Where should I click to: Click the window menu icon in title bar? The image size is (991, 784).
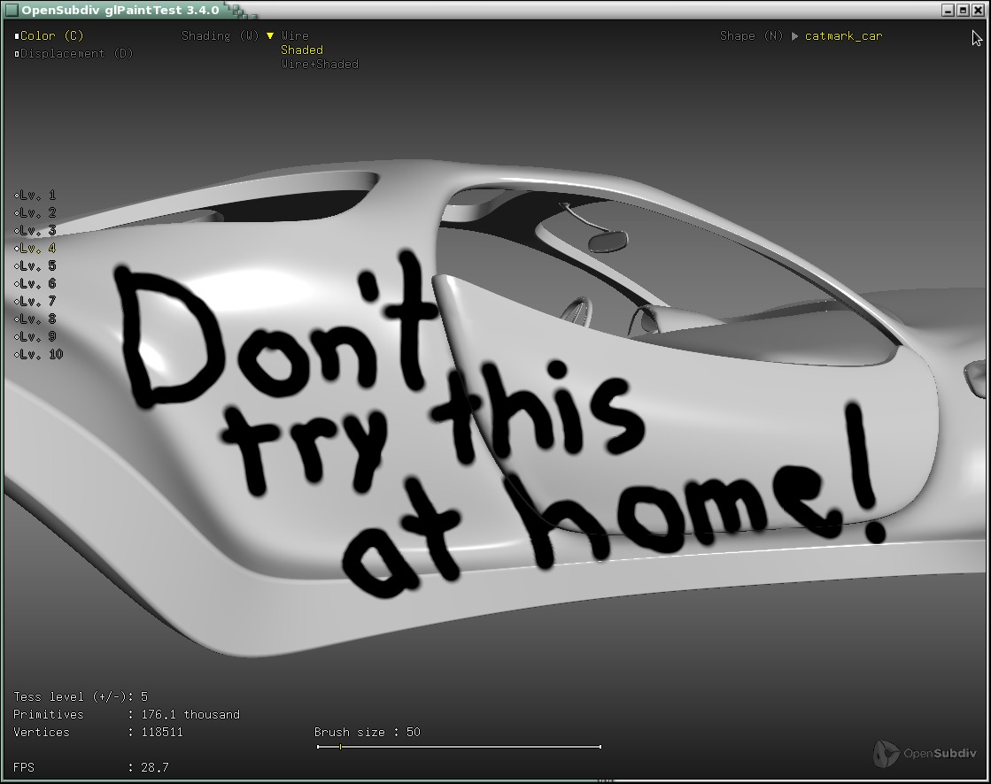click(x=11, y=10)
